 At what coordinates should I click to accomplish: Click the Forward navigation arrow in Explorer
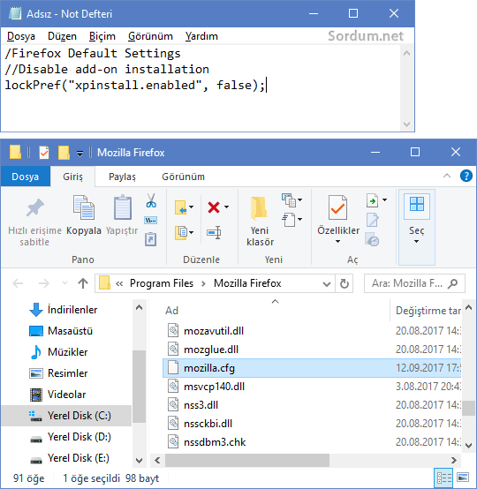[43, 283]
